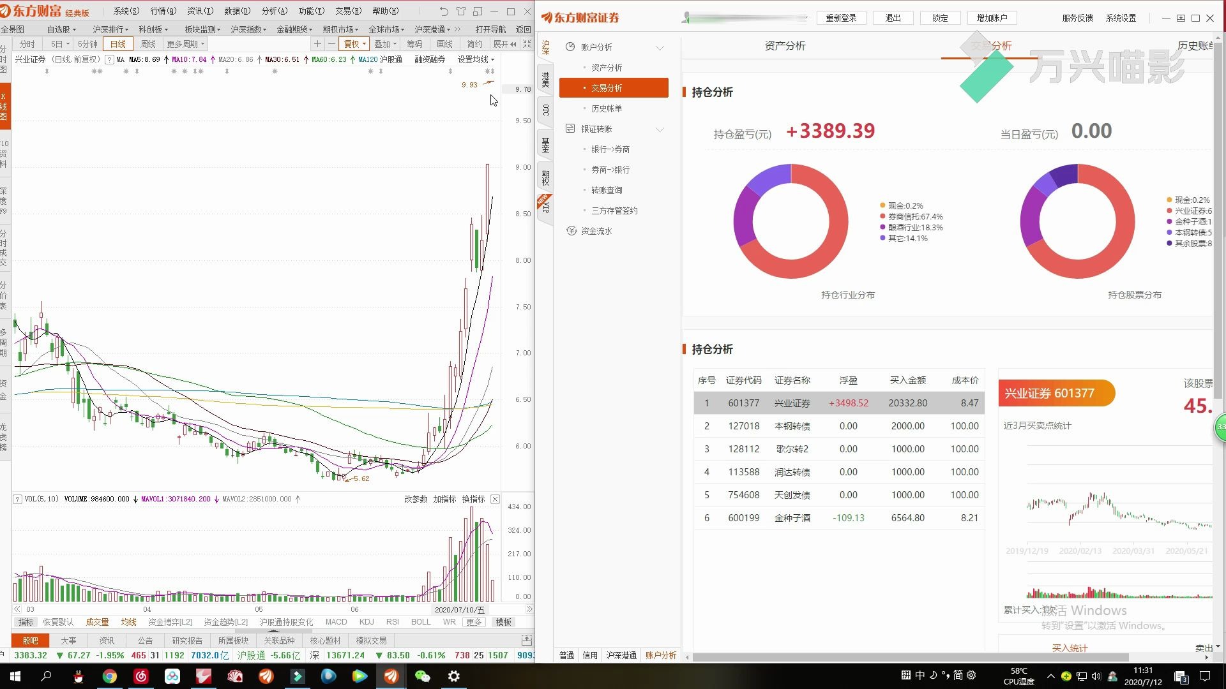Image resolution: width=1226 pixels, height=689 pixels.
Task: Switch chart period to 周线
Action: pos(148,44)
